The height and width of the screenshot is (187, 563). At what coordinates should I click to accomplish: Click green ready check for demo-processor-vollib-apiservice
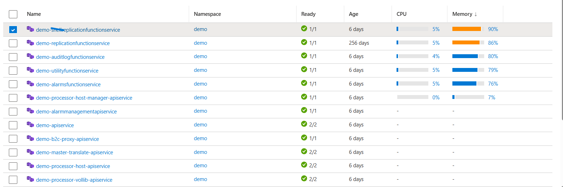[x=304, y=179]
